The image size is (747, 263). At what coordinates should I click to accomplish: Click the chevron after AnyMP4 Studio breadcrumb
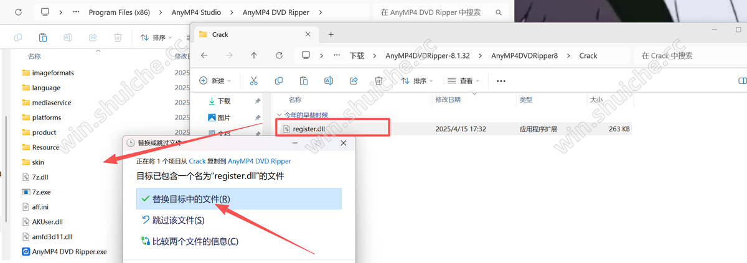click(233, 12)
